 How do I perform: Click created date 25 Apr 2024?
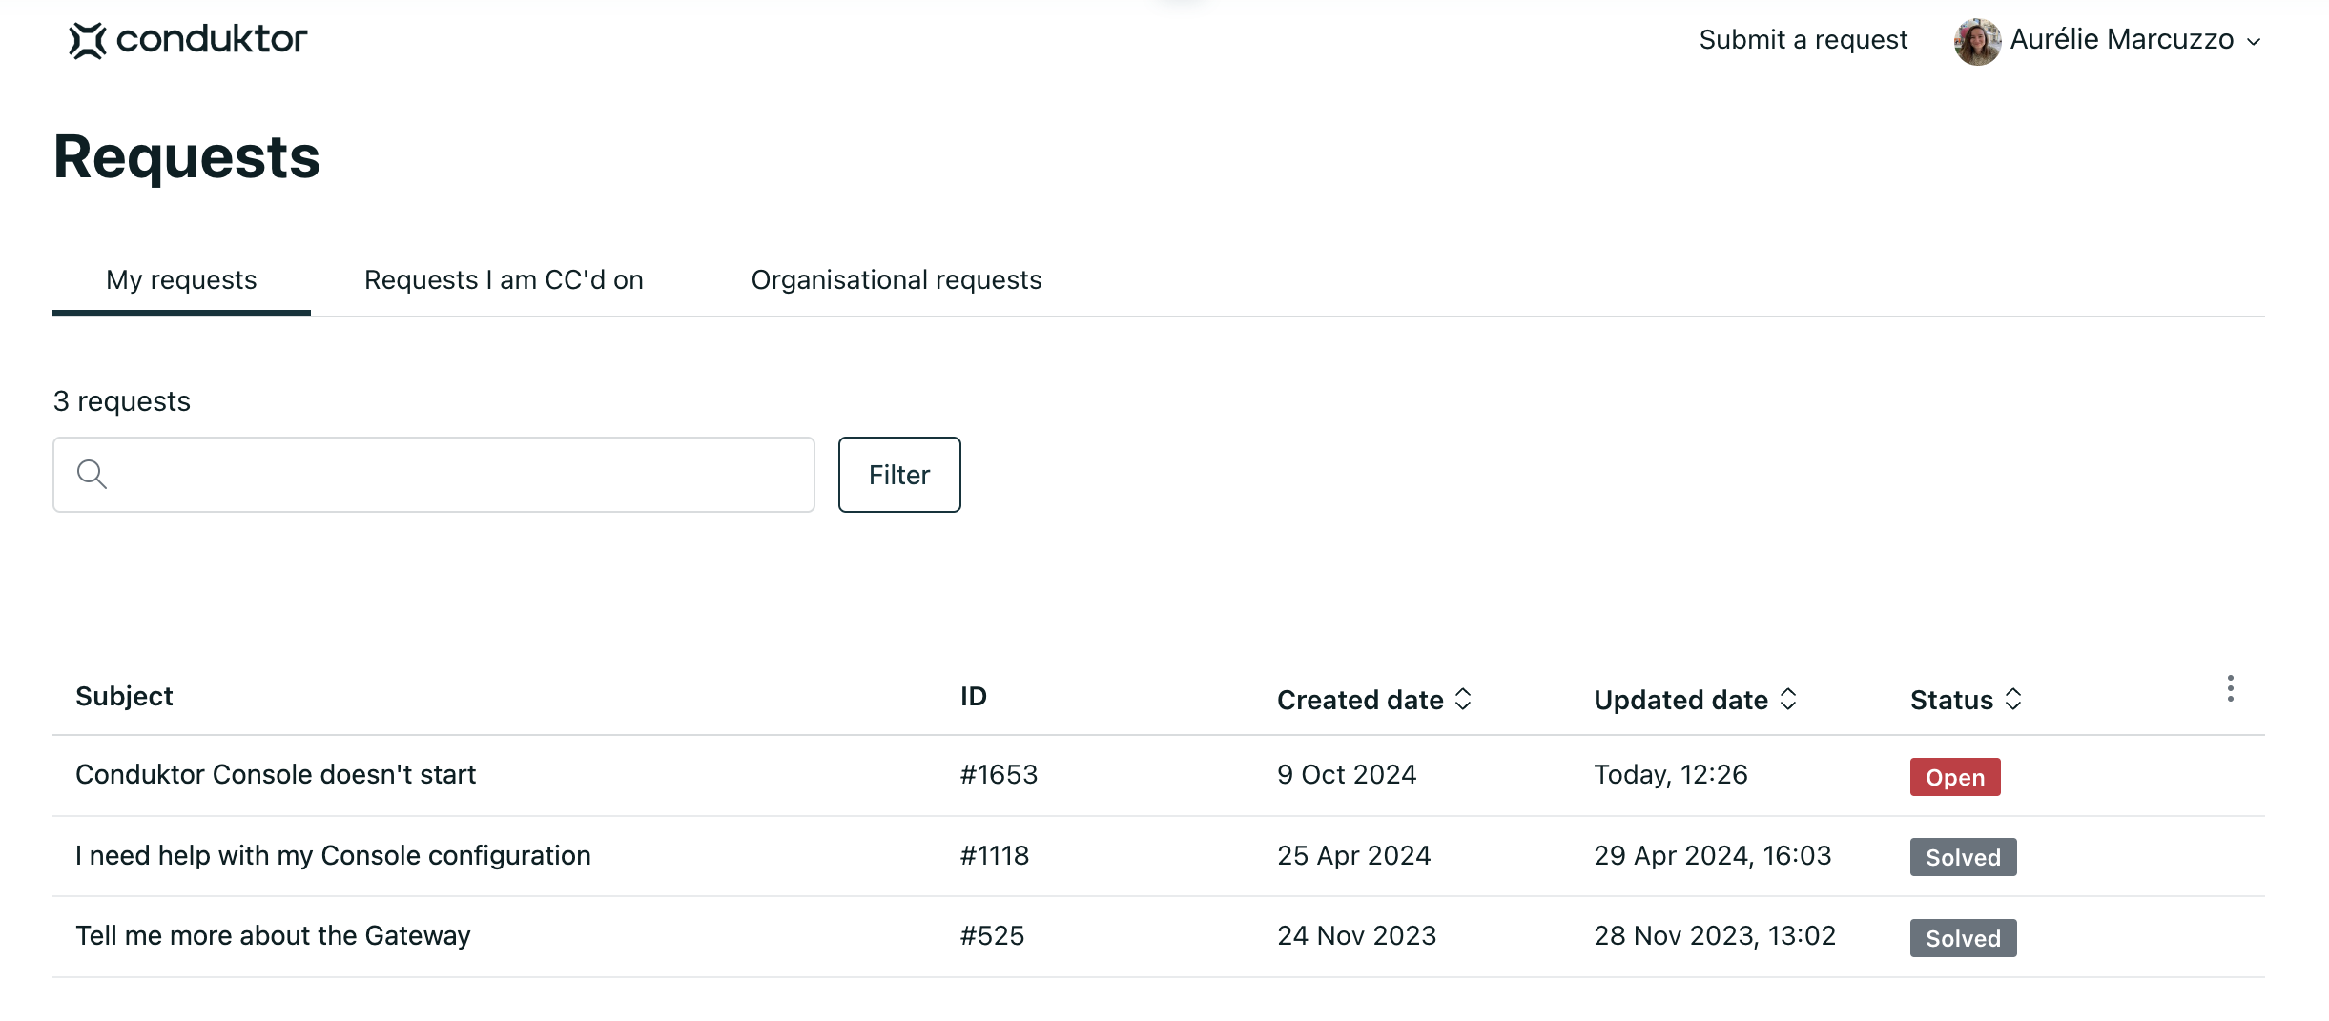(1354, 855)
